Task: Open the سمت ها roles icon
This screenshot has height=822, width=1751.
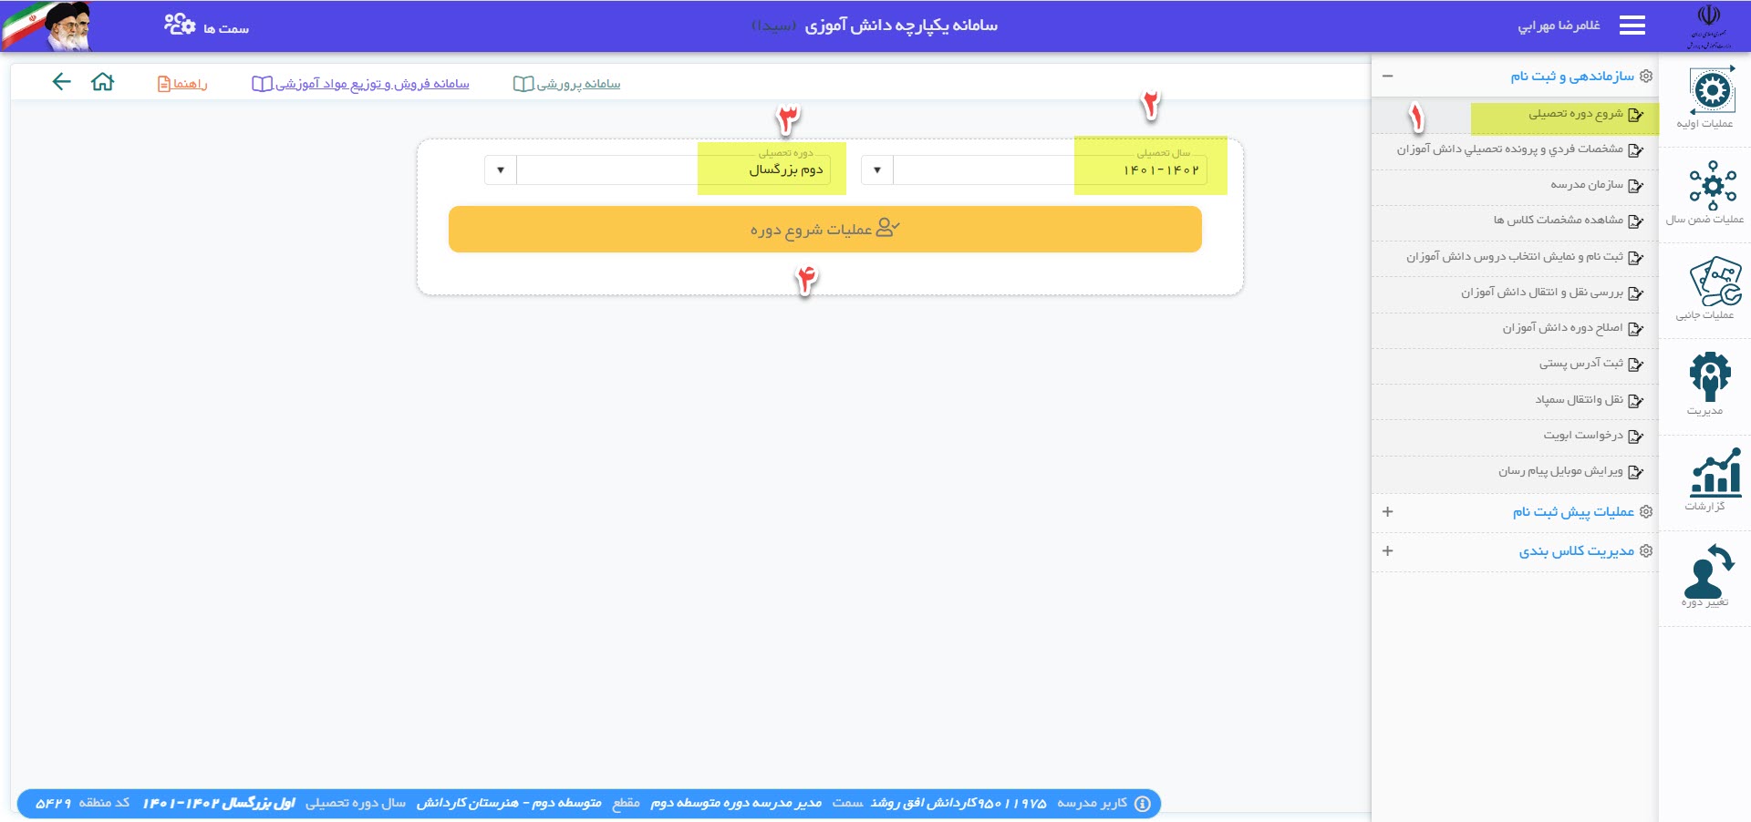Action: 180,25
